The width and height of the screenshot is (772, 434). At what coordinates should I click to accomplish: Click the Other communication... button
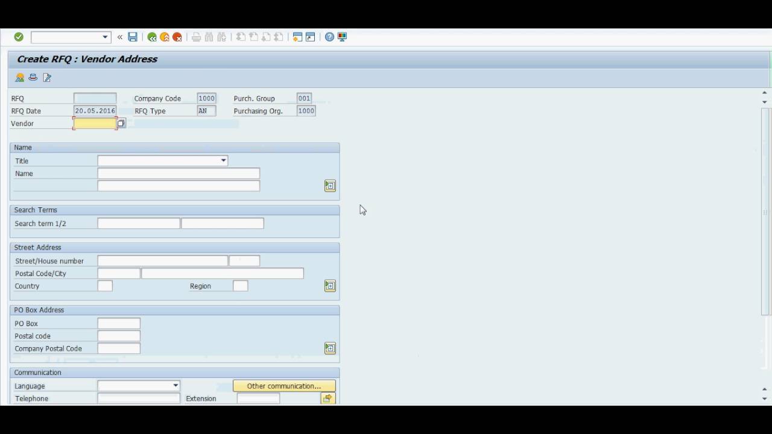[x=284, y=386]
